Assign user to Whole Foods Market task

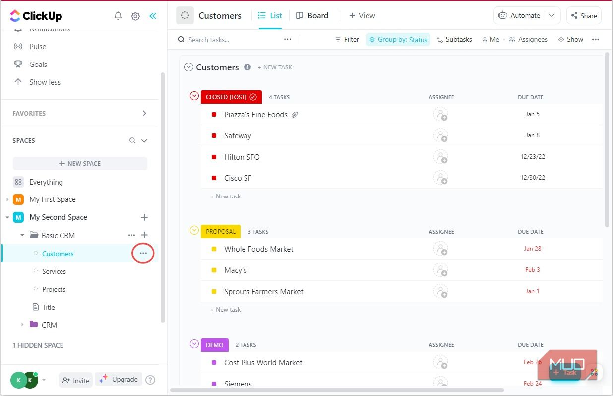click(x=440, y=249)
